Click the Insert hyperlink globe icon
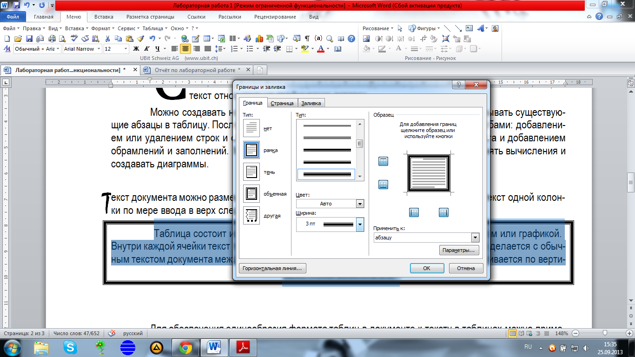The width and height of the screenshot is (635, 357). [185, 39]
